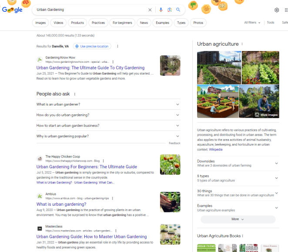Viewport: 288px width, 252px height.
Task: Click into the Urban Gardening search field
Action: [91, 10]
